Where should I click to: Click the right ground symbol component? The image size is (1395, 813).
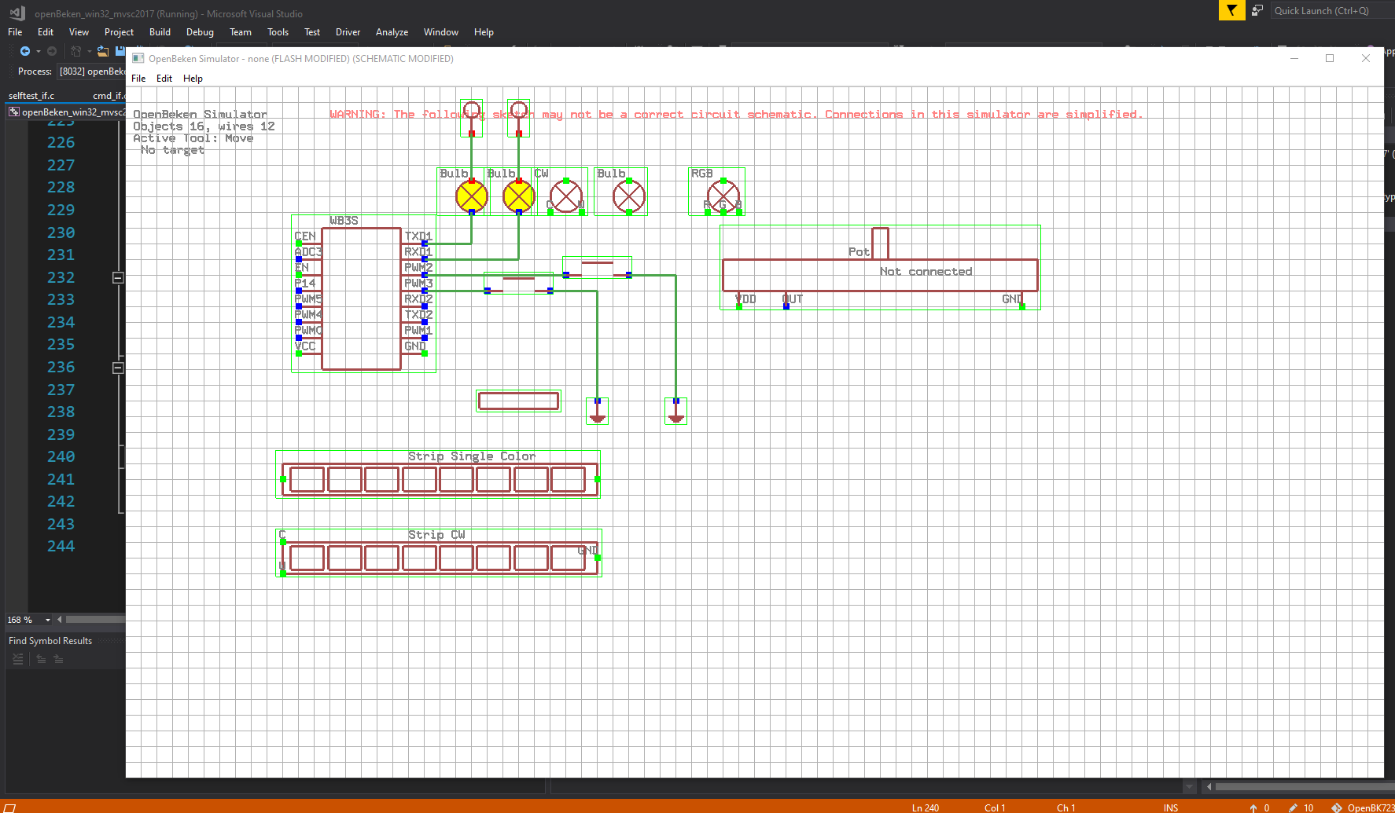[x=676, y=412]
